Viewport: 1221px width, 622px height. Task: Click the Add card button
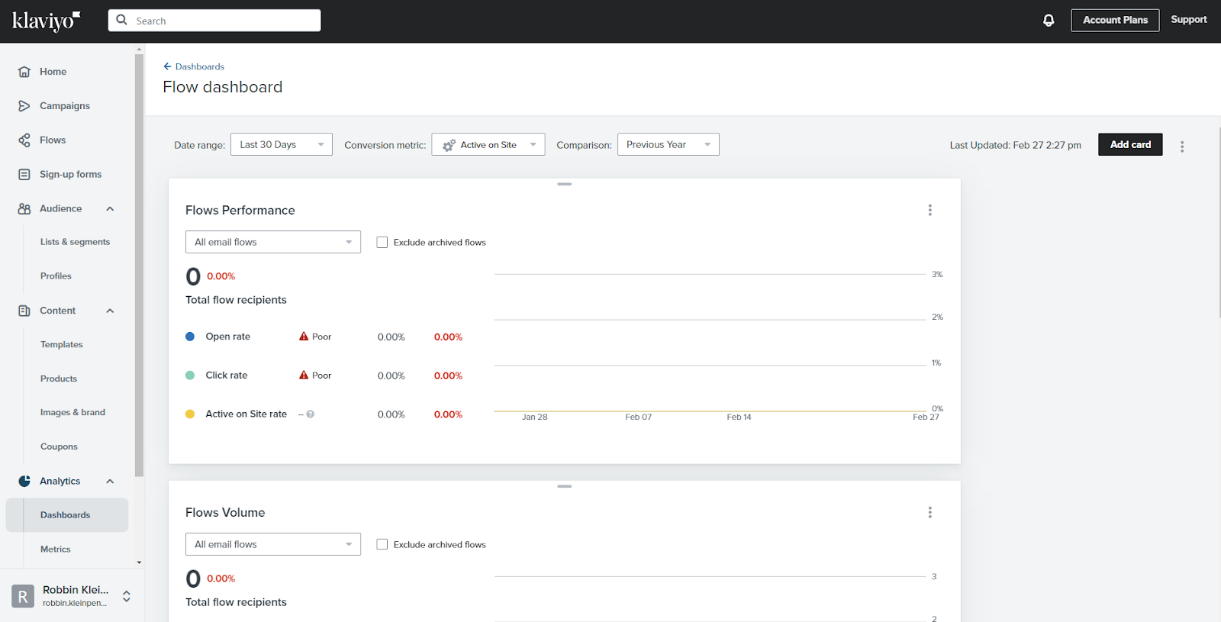click(x=1130, y=144)
